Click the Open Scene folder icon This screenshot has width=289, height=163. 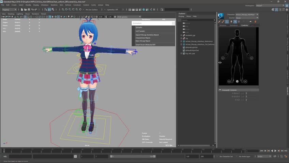[26, 10]
